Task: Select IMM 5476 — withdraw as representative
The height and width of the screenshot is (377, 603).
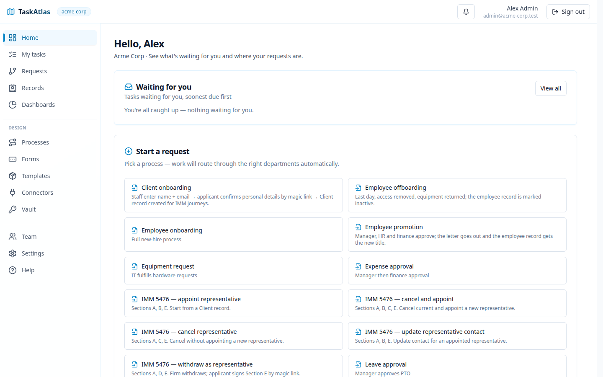Action: point(234,366)
